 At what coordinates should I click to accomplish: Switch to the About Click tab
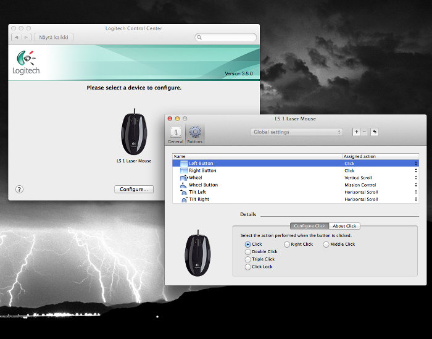tap(344, 226)
